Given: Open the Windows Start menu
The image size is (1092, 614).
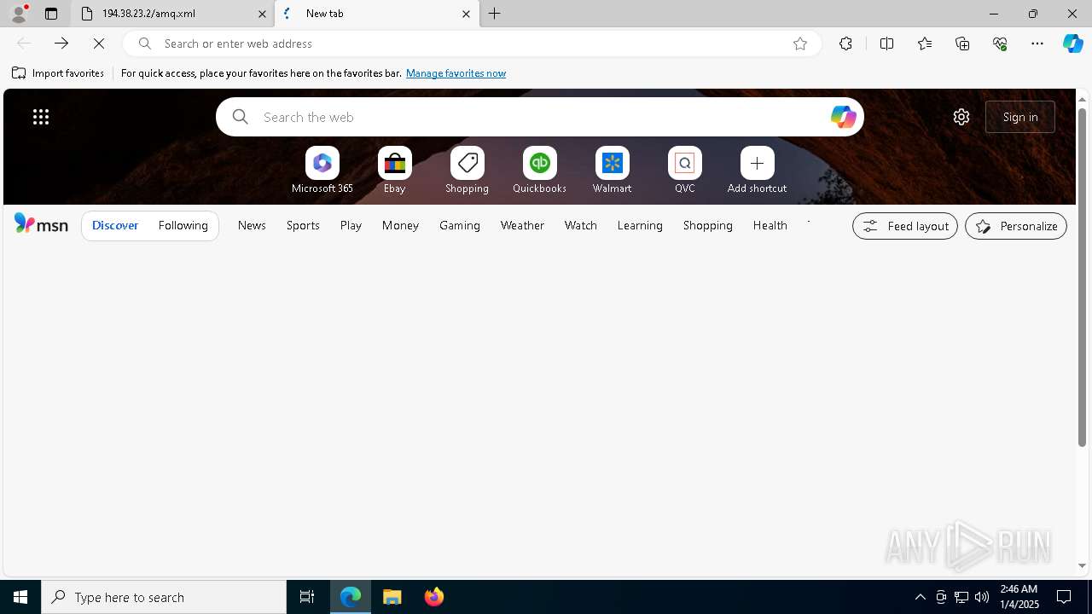Looking at the screenshot, I should pyautogui.click(x=20, y=597).
